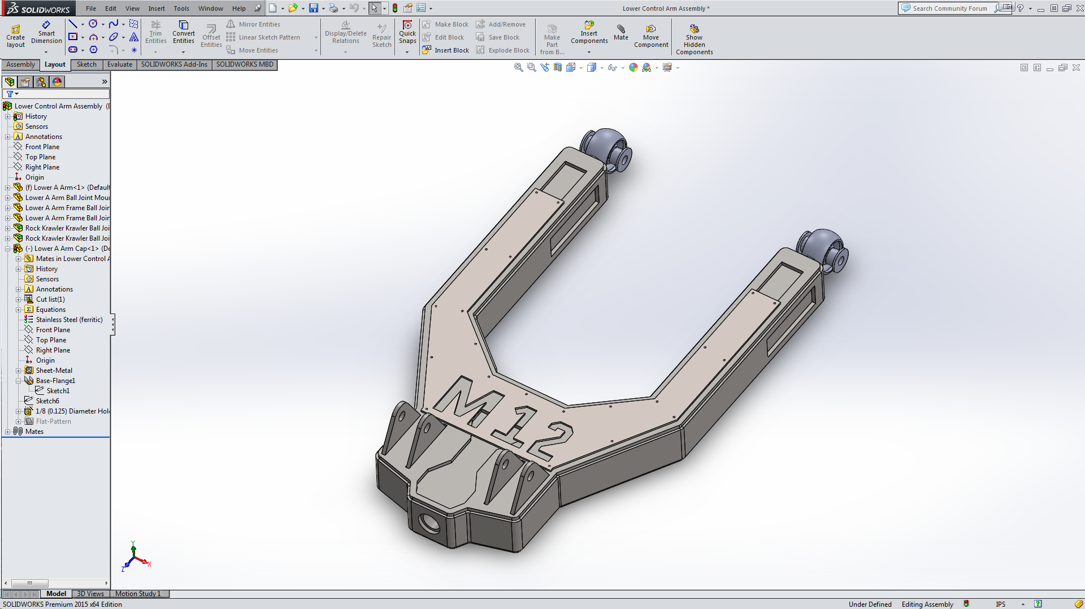Open the Convert Entities dropdown arrow
1085x609 pixels.
183,52
